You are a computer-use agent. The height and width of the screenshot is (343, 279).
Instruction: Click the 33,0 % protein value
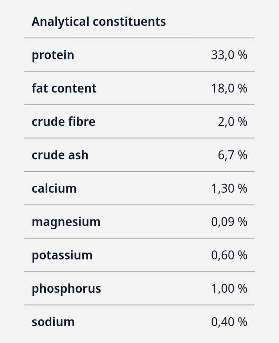[229, 55]
